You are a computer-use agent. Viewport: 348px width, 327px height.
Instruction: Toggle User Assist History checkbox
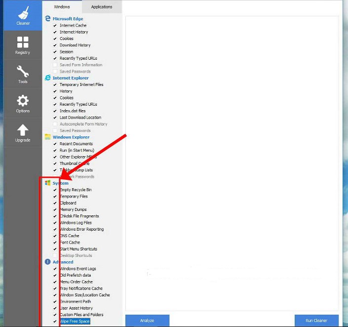tap(55, 308)
